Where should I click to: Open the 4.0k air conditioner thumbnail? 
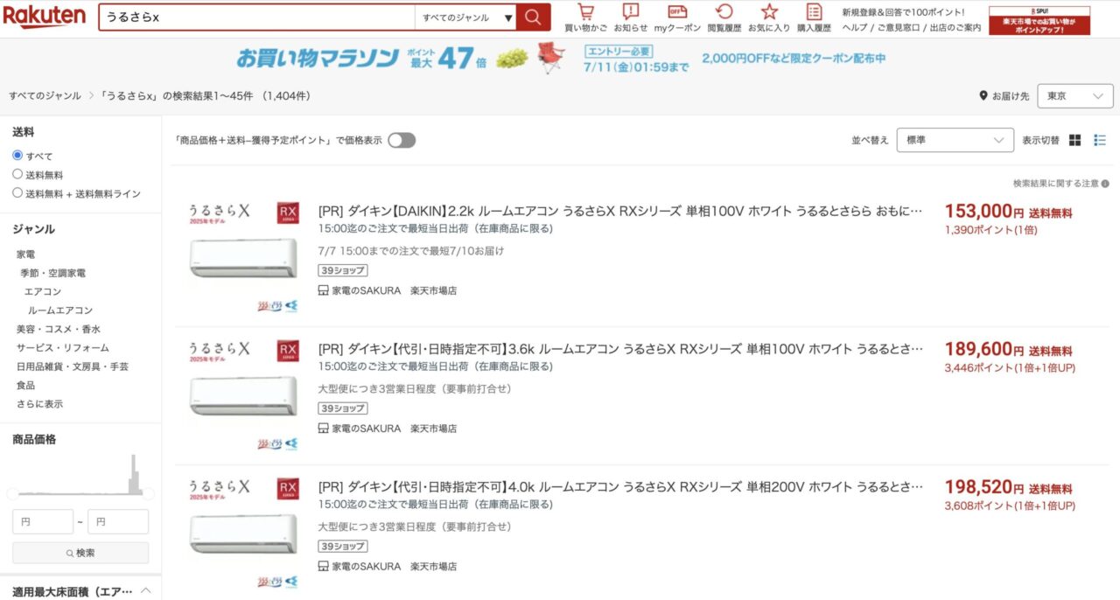pos(244,534)
